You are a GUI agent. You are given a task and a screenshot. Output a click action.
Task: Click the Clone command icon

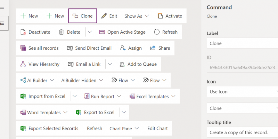pos(75,16)
